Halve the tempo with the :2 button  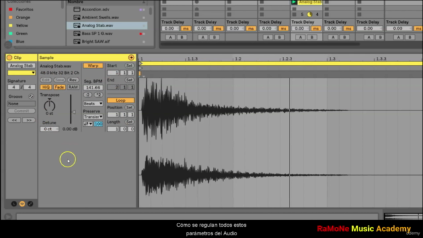[87, 95]
